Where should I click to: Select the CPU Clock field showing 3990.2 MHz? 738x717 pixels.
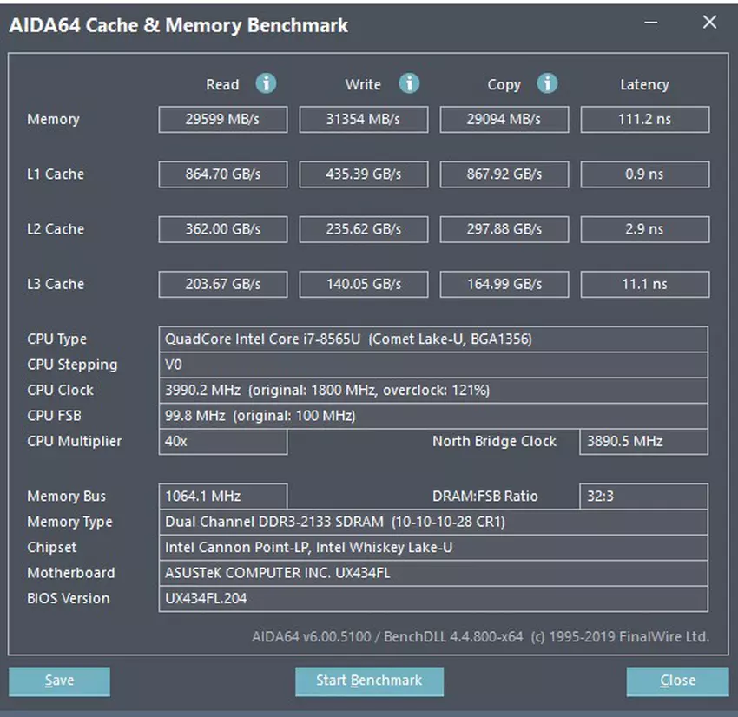click(432, 391)
